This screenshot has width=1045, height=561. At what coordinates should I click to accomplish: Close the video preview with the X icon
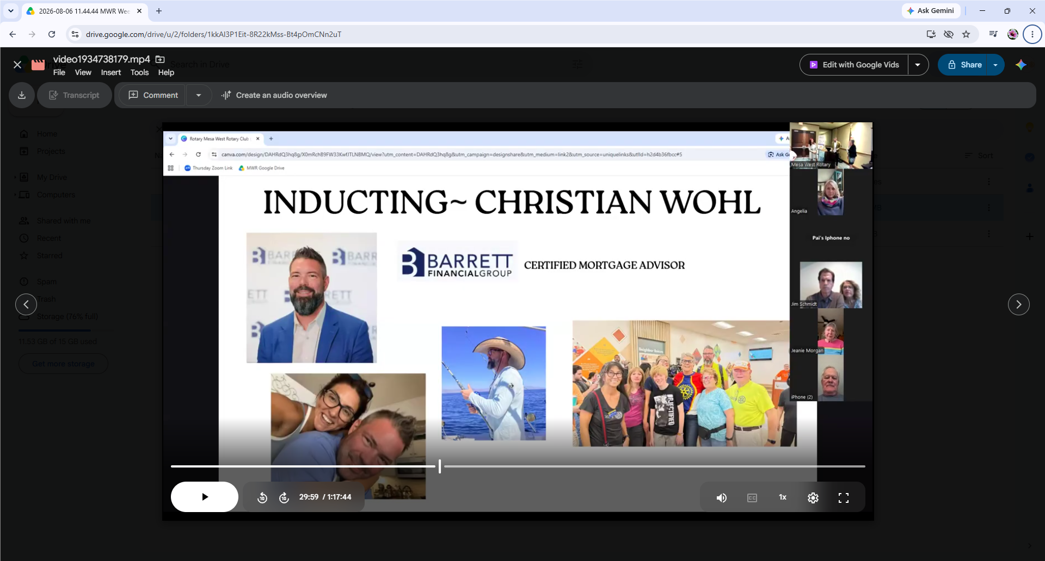point(17,65)
